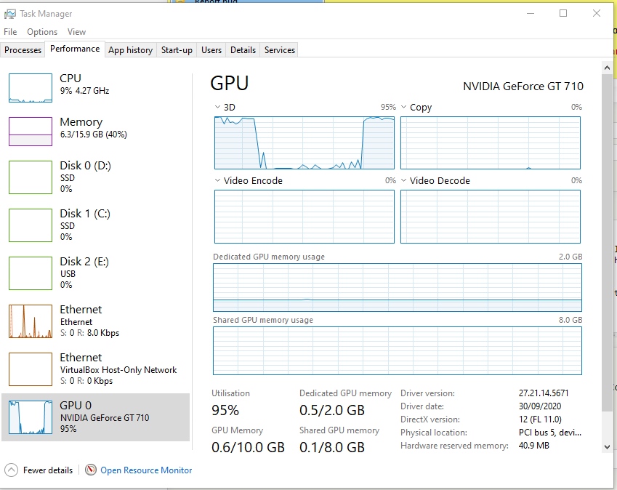Click the vertical scrollbar thumb
This screenshot has height=490, width=617.
tap(607, 242)
